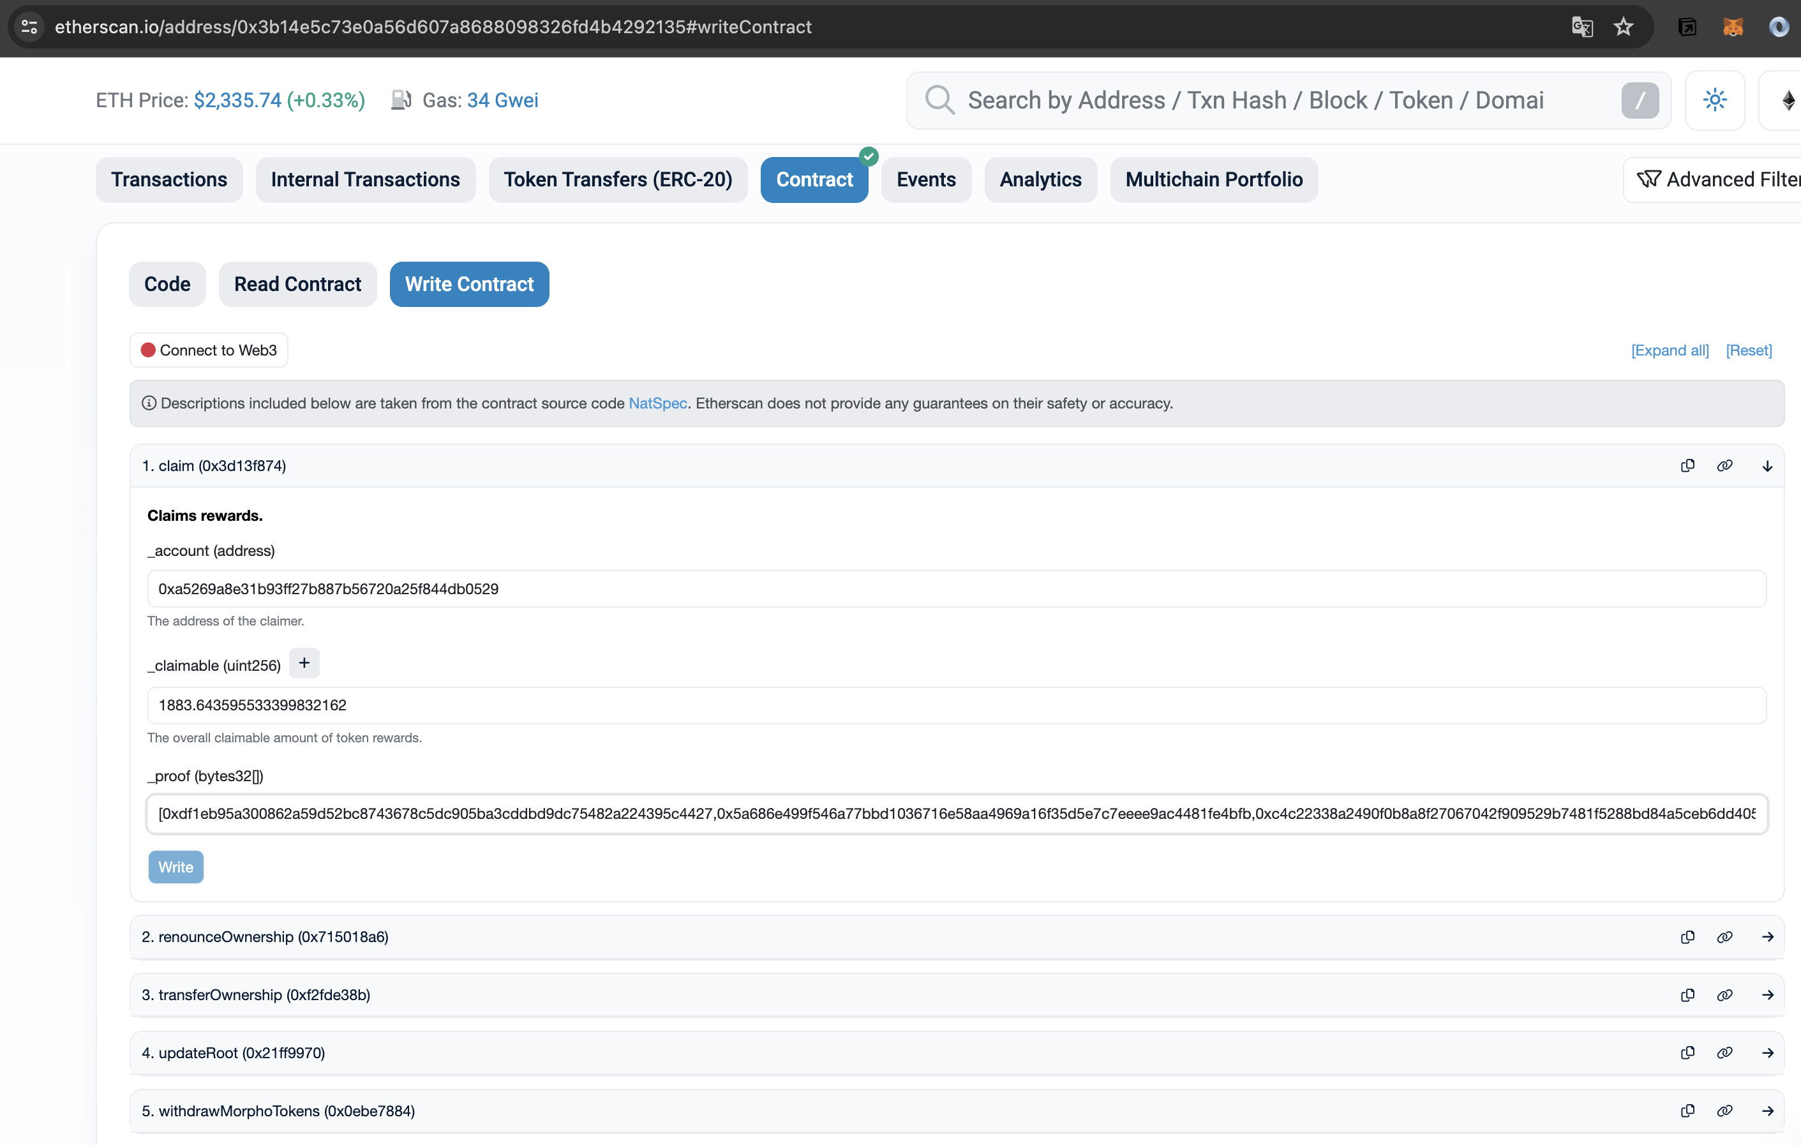Expand the withdrawMorphoTokens function row
Screen dimensions: 1801x1145
click(x=1767, y=1111)
